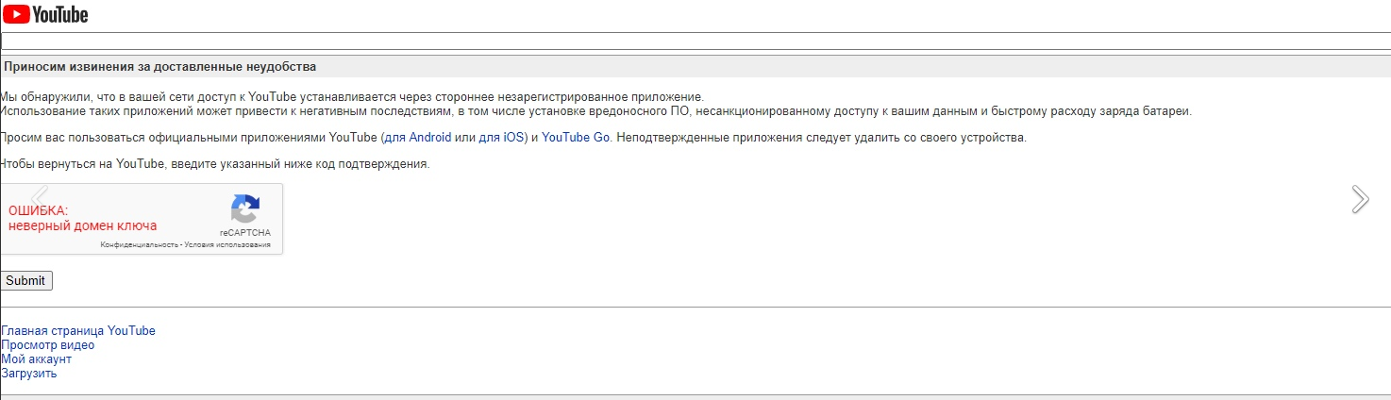Open the "для iOS" app link
The image size is (1391, 400).
click(501, 138)
